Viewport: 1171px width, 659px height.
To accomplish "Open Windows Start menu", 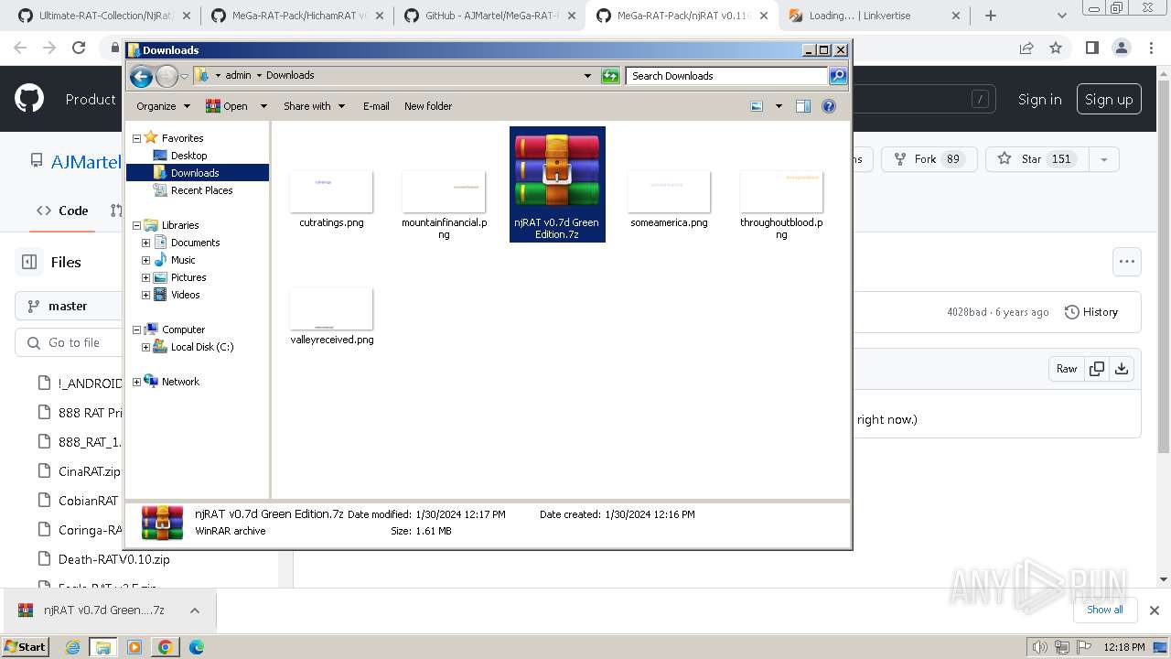I will click(x=25, y=646).
